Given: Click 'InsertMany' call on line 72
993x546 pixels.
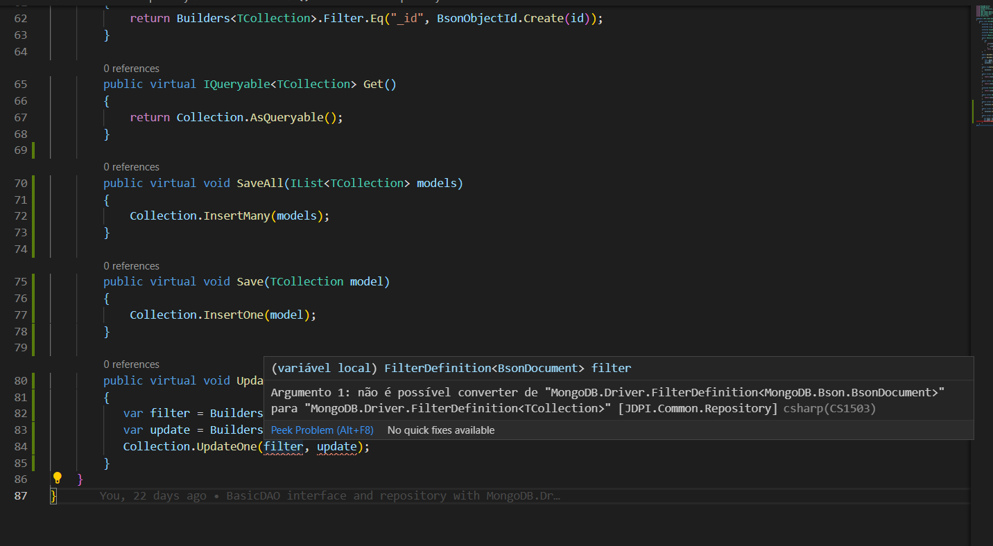Looking at the screenshot, I should [x=236, y=215].
